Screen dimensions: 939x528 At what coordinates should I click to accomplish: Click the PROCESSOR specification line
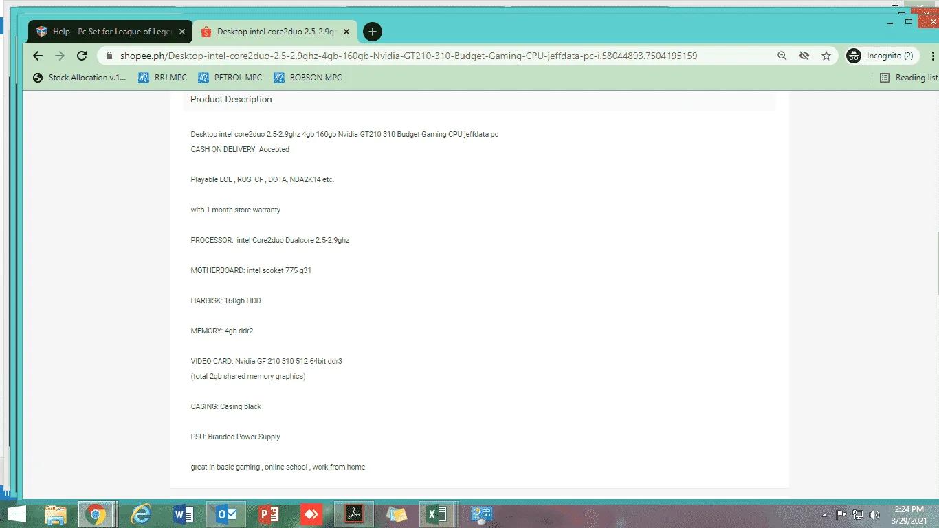pyautogui.click(x=270, y=240)
